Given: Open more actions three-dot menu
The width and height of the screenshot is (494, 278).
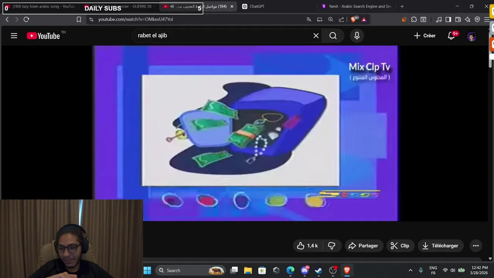Looking at the screenshot, I should click(476, 246).
